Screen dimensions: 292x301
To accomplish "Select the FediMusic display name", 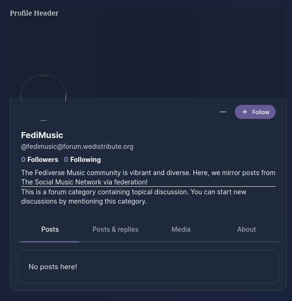I will [42, 135].
